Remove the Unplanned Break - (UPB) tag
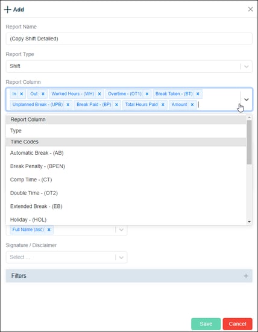The image size is (258, 332). tap(68, 105)
